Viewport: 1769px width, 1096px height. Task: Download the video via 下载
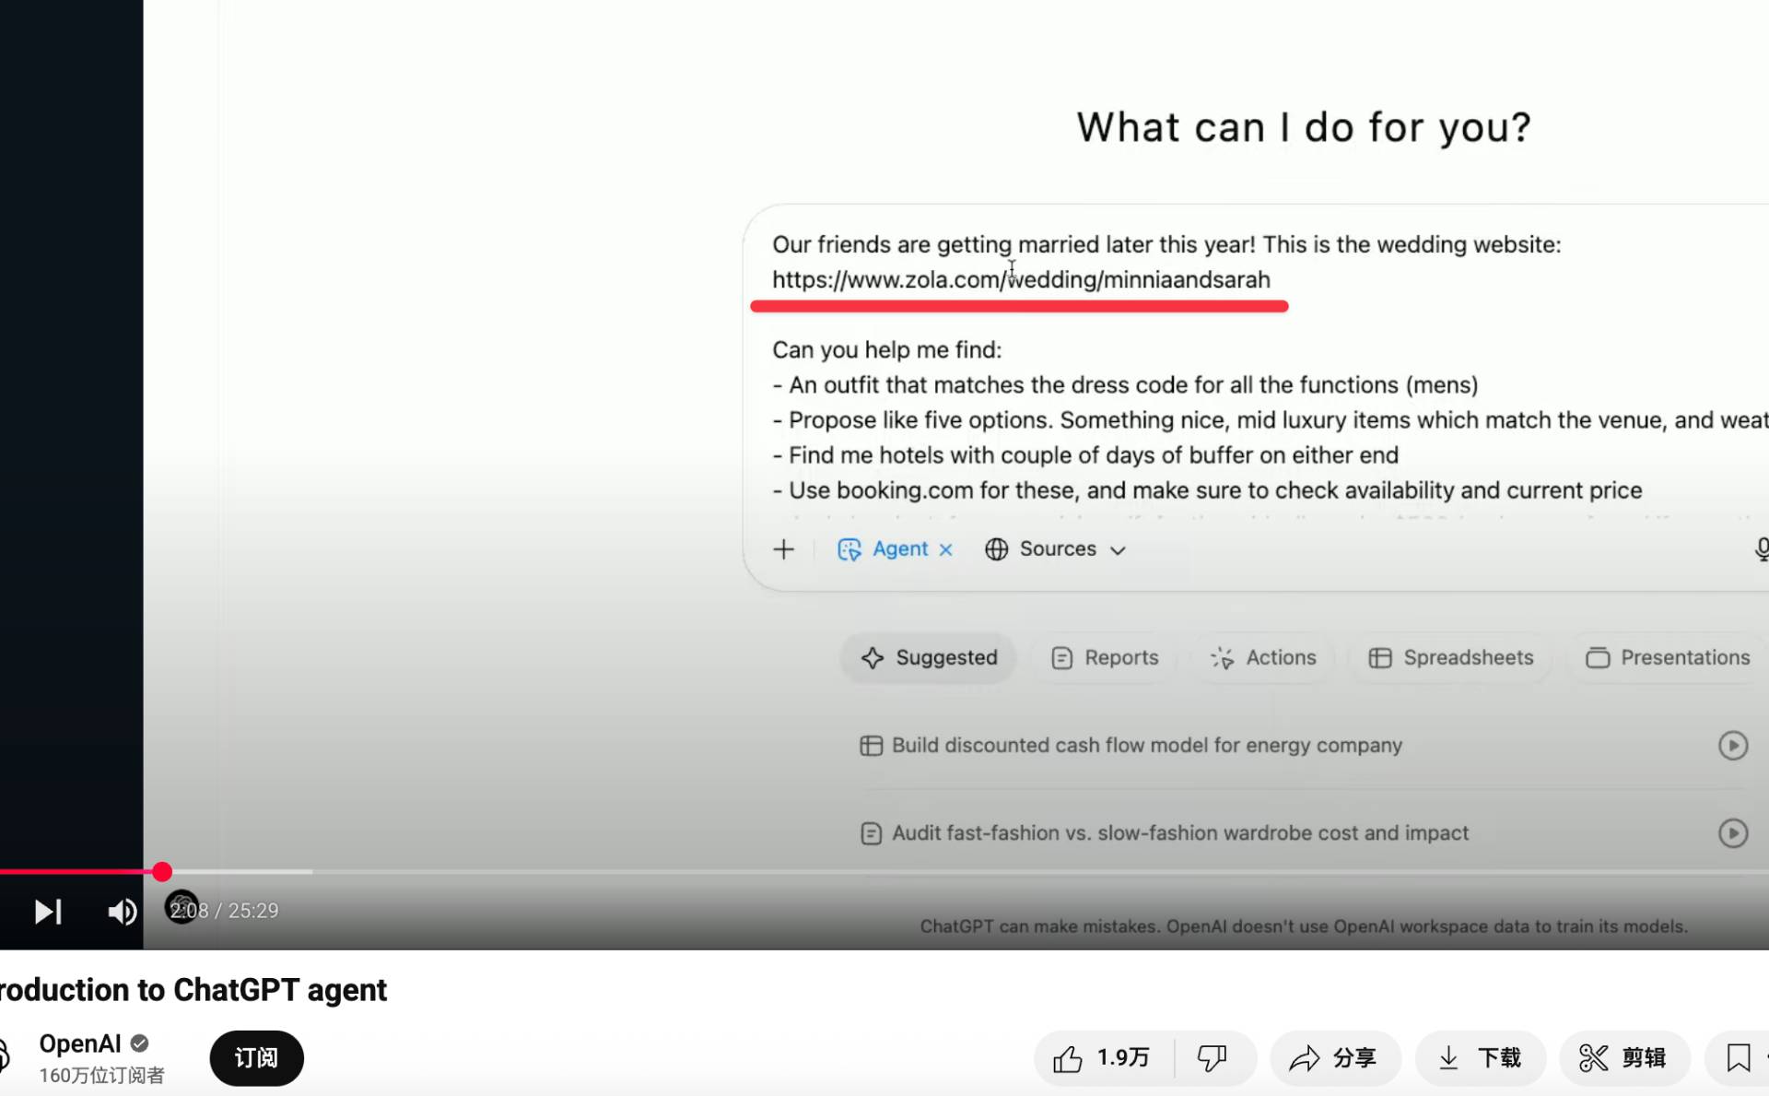click(1481, 1057)
